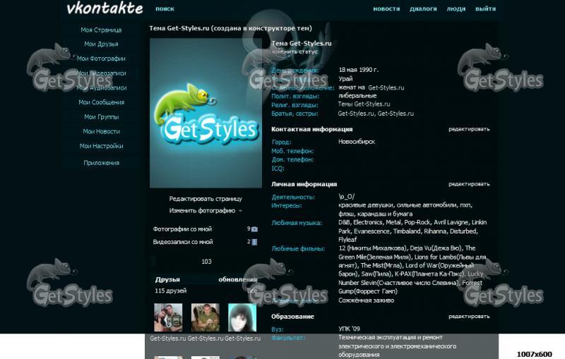Click поиск in the top bar
565x359 pixels.
coord(165,9)
